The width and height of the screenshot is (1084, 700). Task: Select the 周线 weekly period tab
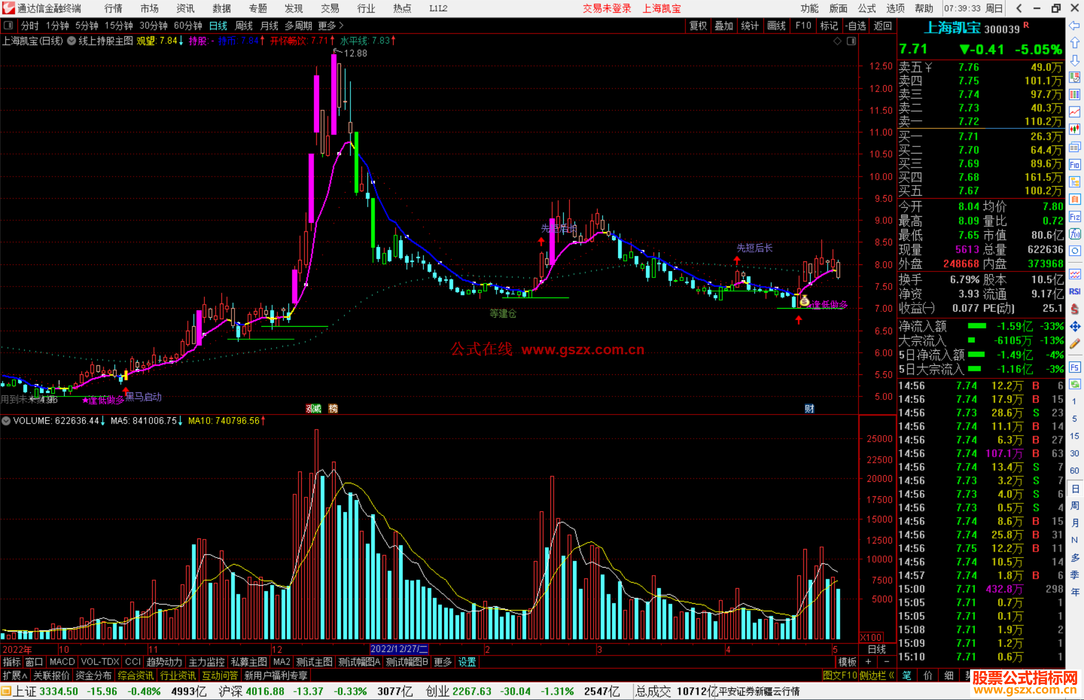click(244, 26)
